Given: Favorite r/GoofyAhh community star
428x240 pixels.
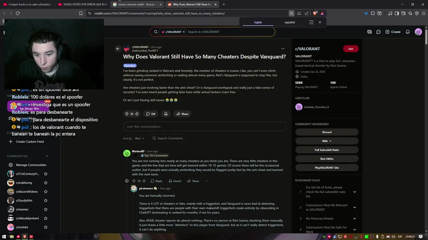Looking at the screenshot, I should point(46,200).
